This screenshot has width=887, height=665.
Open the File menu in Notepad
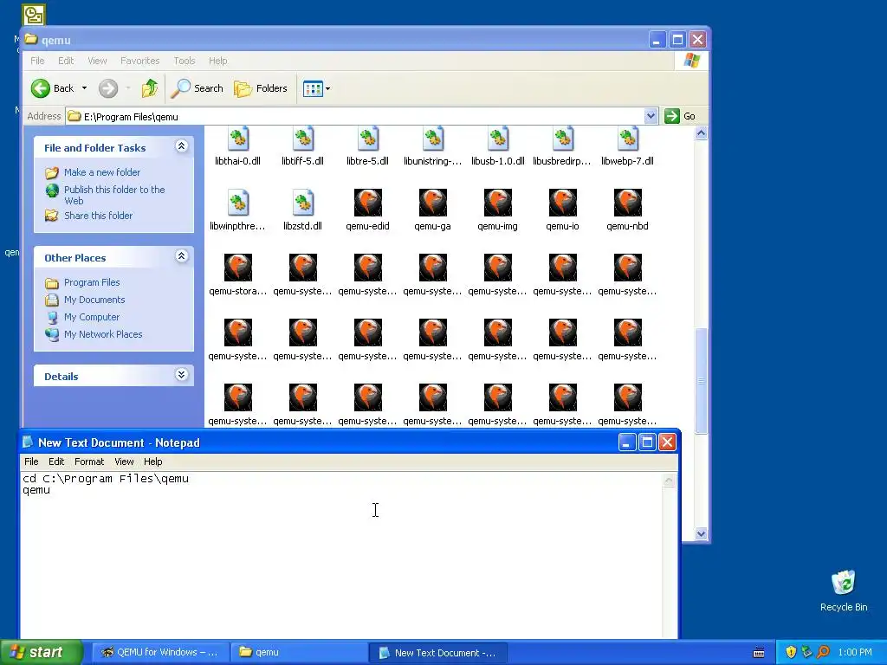click(31, 462)
